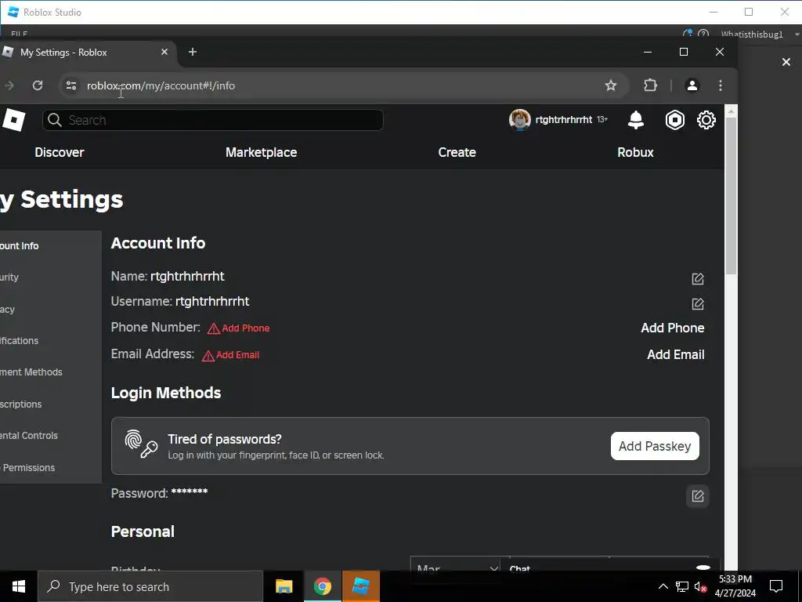
Task: Switch to Roblox Studio in taskbar
Action: [x=361, y=586]
